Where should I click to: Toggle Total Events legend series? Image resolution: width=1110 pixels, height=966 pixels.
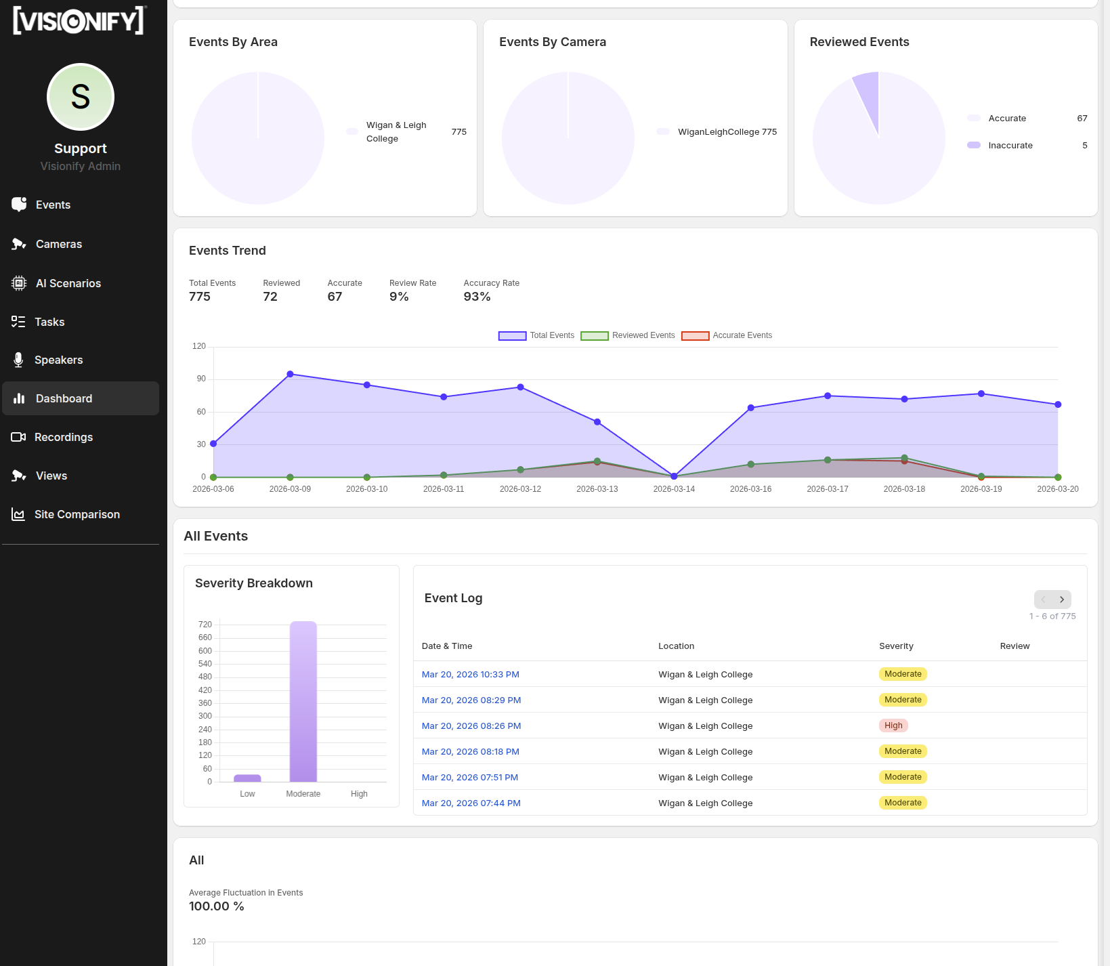[536, 335]
